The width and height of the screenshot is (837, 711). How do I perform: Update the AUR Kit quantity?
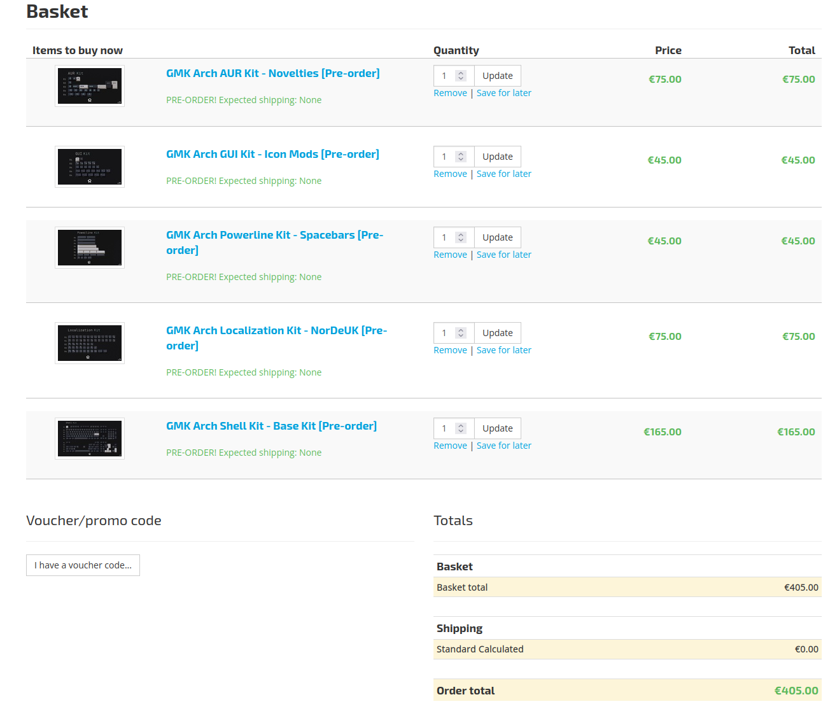[x=498, y=76]
